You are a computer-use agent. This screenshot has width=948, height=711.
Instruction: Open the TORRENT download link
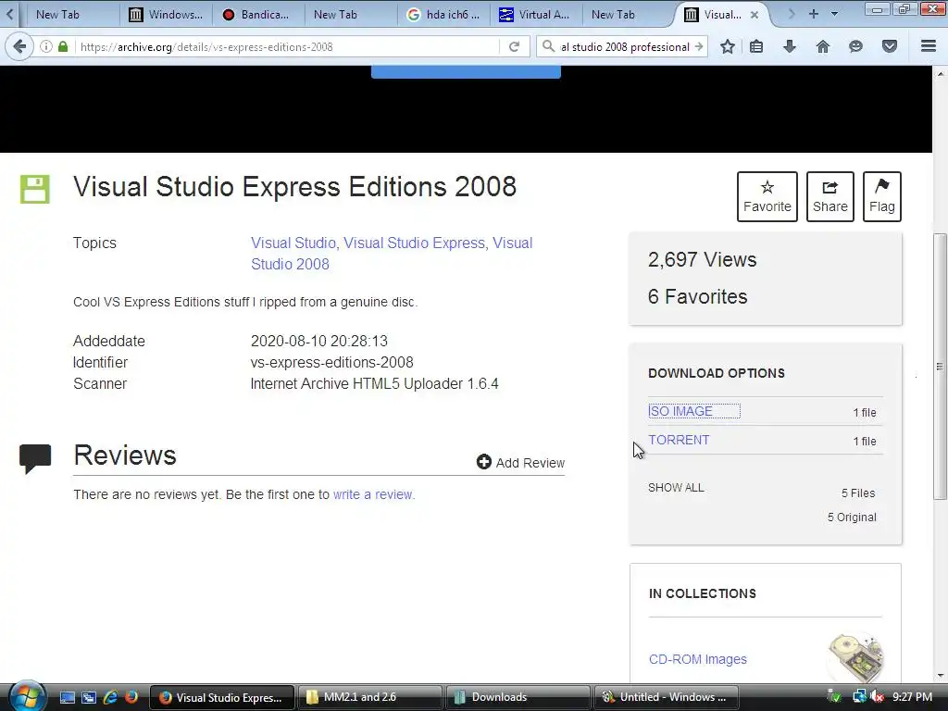679,440
